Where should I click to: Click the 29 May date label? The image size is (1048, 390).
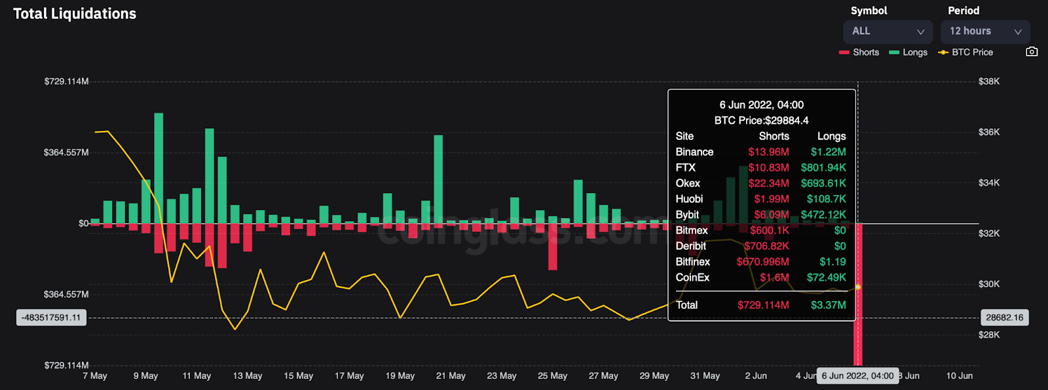654,376
